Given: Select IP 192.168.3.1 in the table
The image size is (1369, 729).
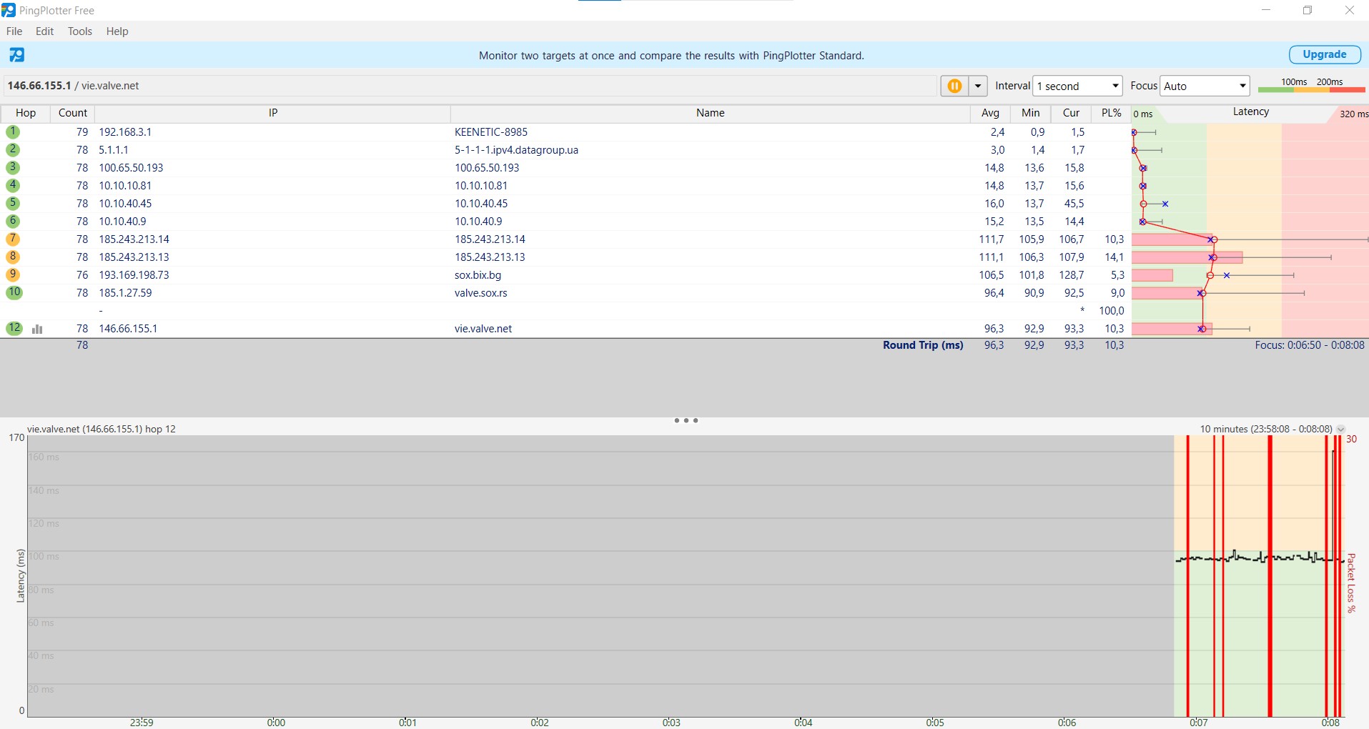Looking at the screenshot, I should tap(125, 132).
